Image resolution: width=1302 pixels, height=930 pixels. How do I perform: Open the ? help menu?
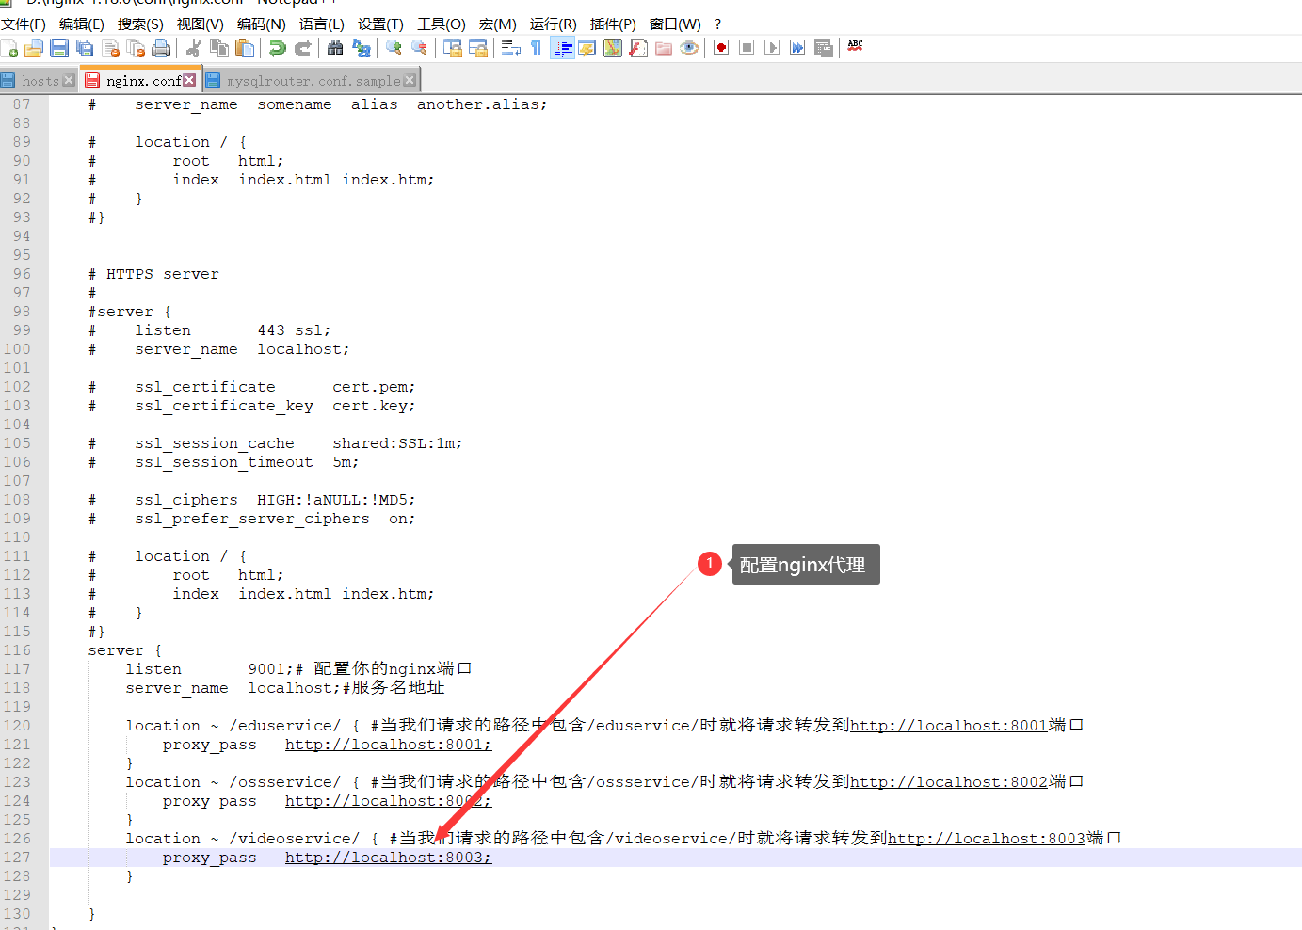point(718,24)
